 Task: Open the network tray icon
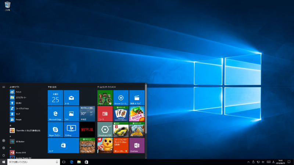258,162
